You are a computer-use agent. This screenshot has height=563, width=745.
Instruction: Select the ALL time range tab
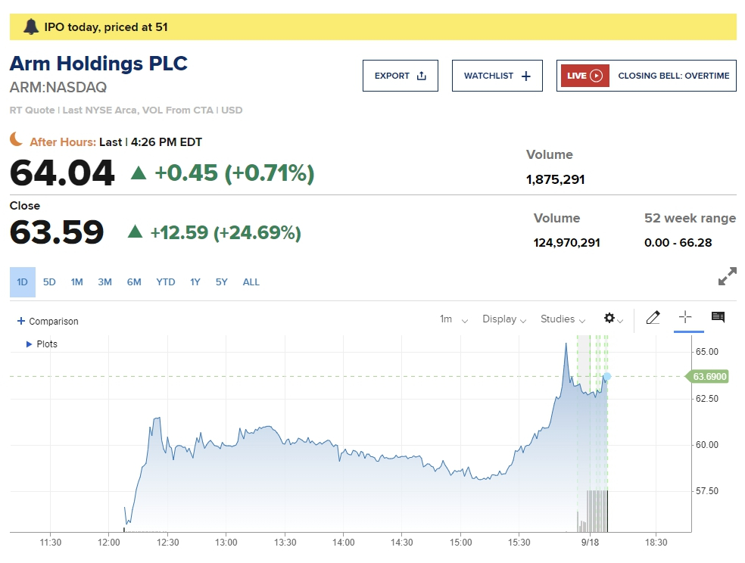[251, 282]
